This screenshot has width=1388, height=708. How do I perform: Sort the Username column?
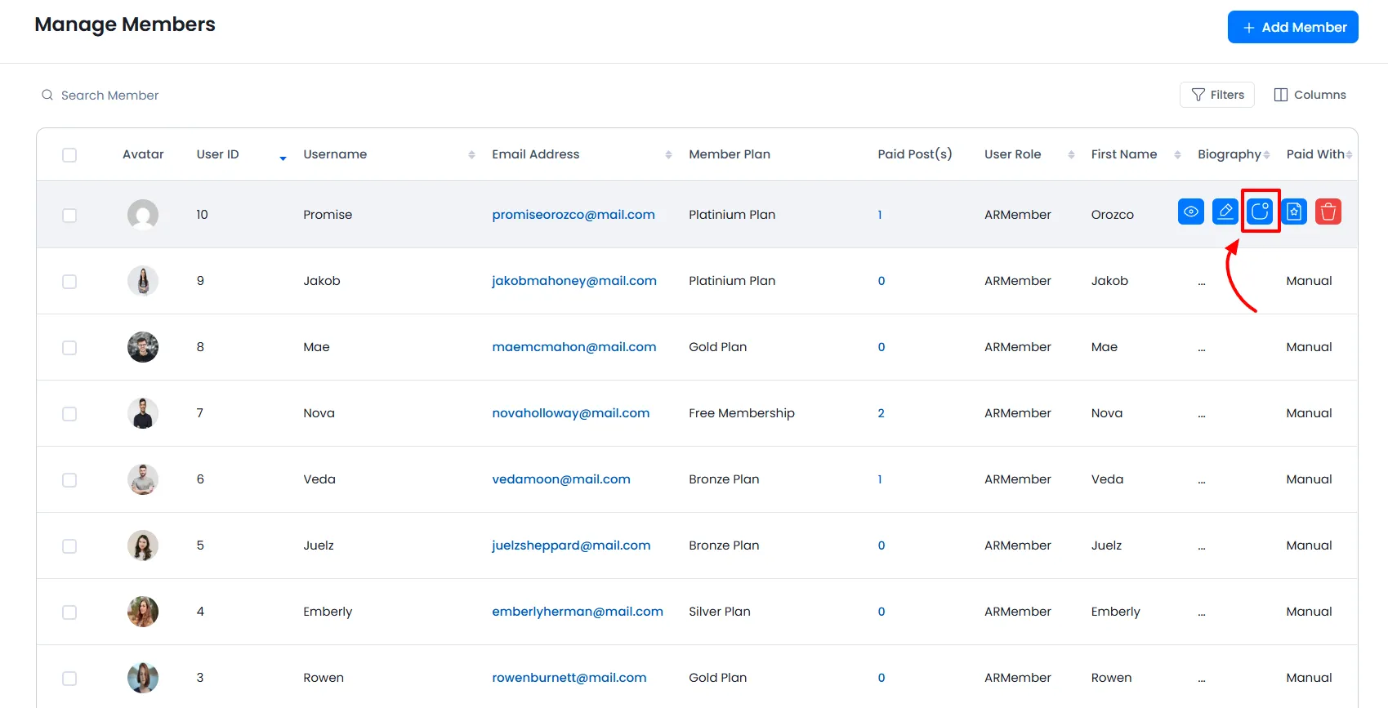click(471, 155)
